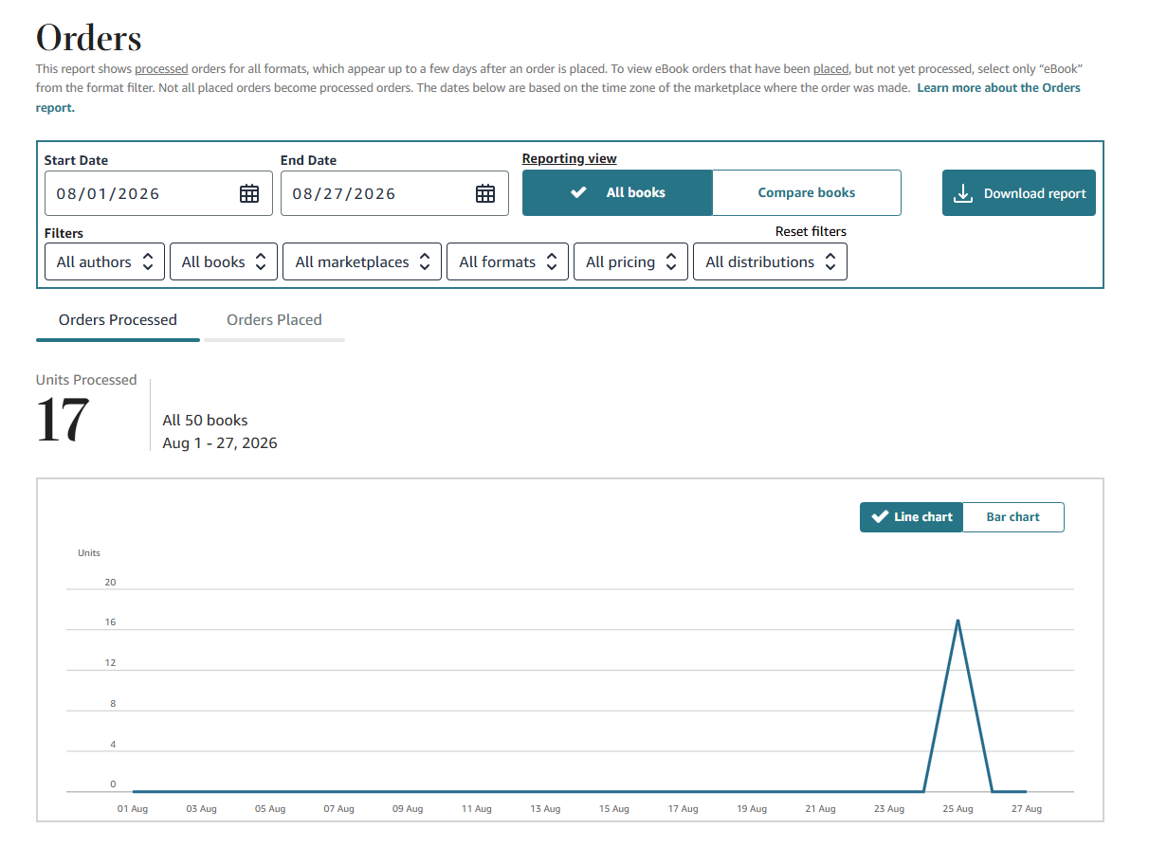Select the Line chart toggle
1149x846 pixels.
pos(911,517)
